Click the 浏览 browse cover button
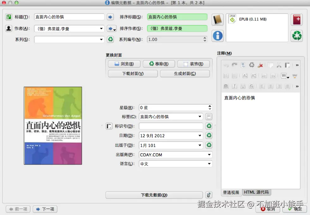310x215 pixels. point(124,64)
